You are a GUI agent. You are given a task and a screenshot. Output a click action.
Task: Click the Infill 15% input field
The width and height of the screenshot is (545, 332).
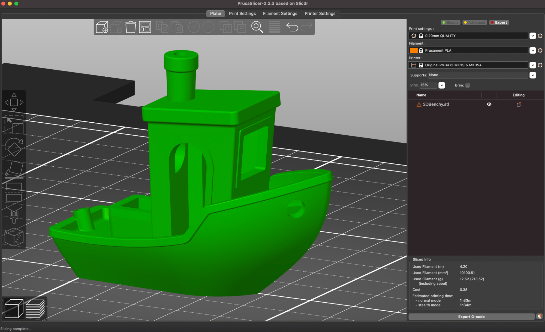click(x=428, y=85)
